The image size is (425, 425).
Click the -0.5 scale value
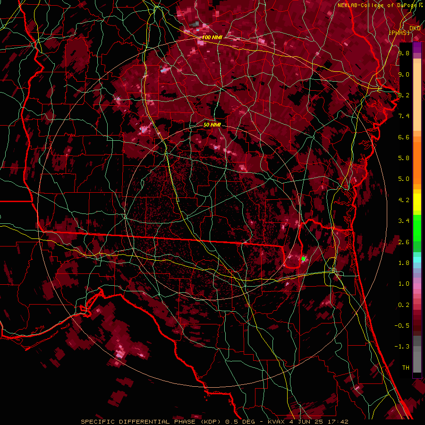pos(402,326)
